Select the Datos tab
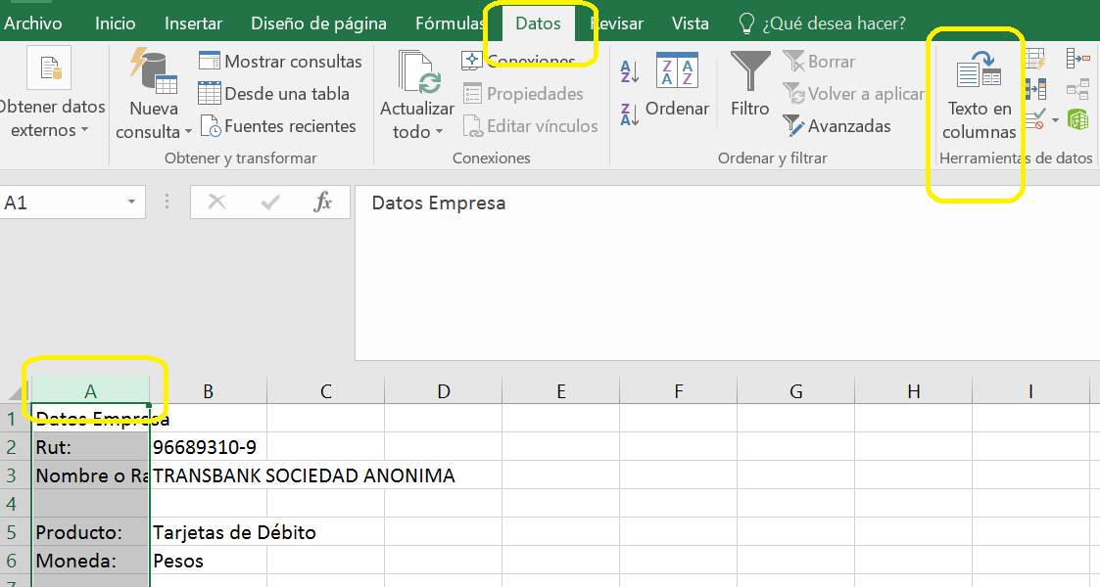The image size is (1100, 587). (x=538, y=23)
